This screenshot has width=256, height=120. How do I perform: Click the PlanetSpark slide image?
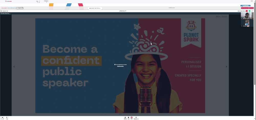pos(120,66)
